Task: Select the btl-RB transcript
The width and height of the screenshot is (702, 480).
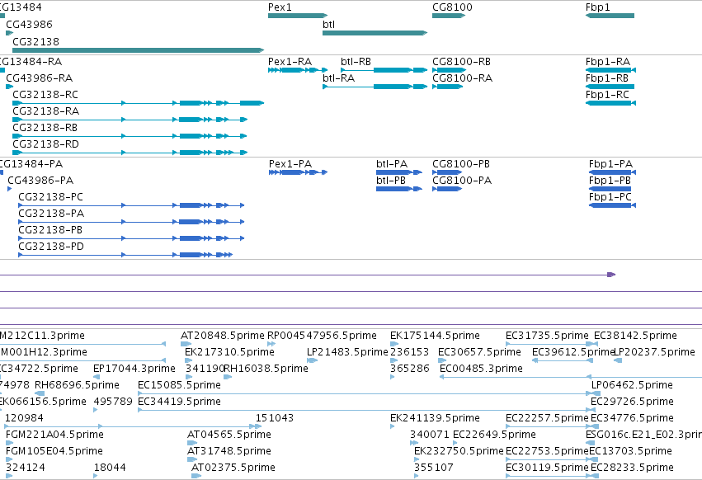Action: 384,70
